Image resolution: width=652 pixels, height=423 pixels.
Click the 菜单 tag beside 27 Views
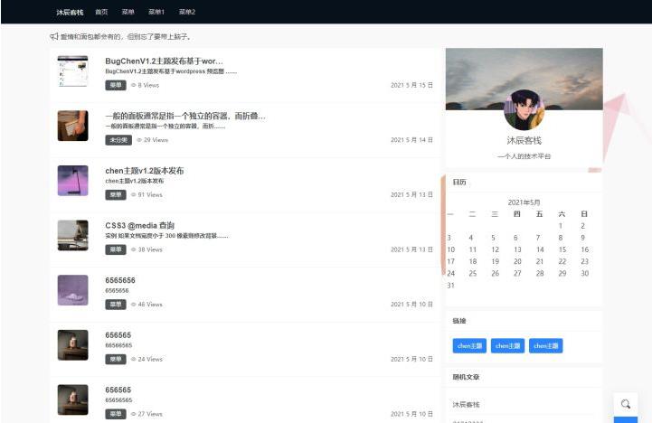point(116,414)
